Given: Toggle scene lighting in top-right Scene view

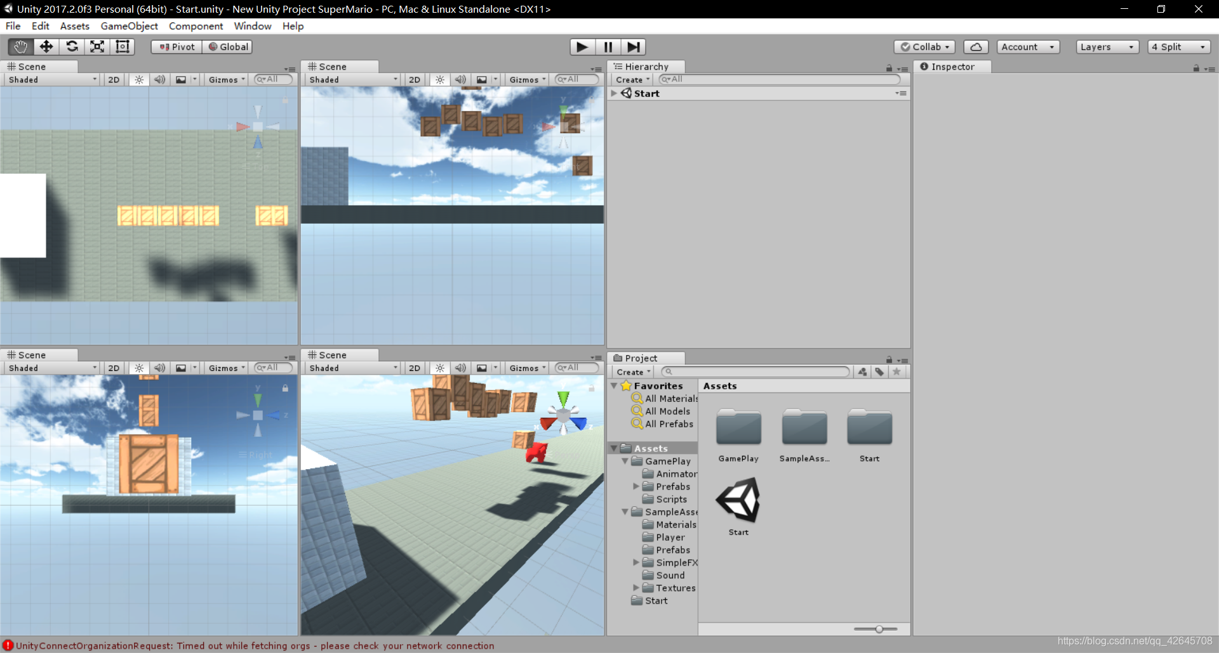Looking at the screenshot, I should (x=440, y=80).
